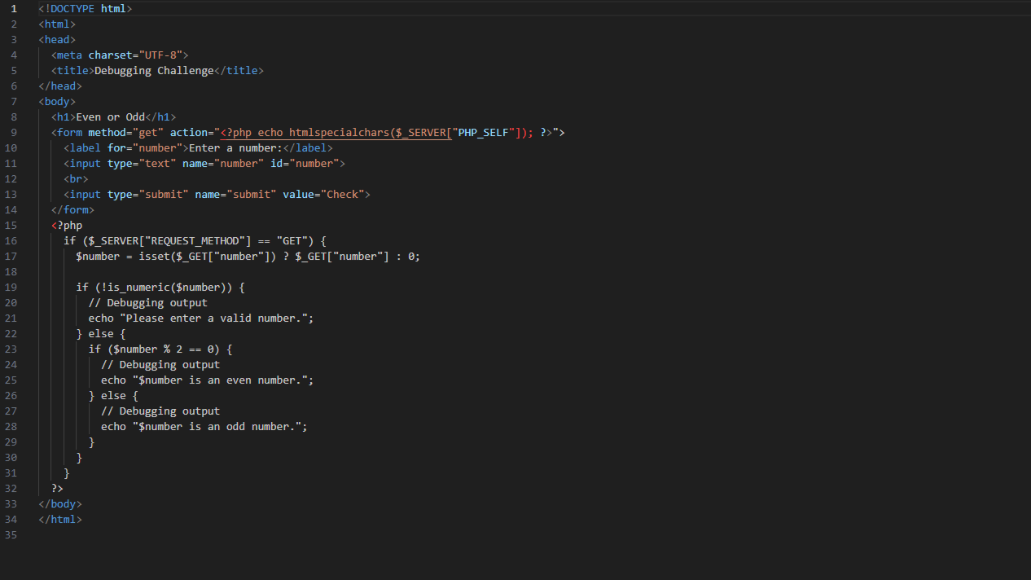Click the value "Check" on the submit input

click(x=342, y=194)
